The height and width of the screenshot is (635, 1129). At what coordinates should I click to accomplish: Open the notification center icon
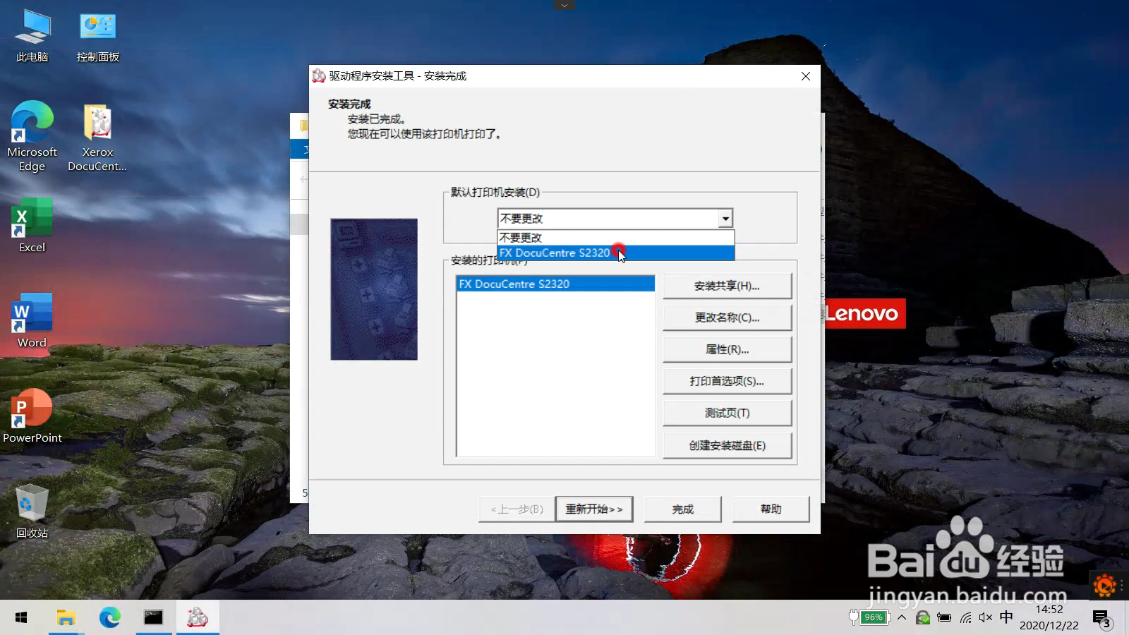pyautogui.click(x=1102, y=619)
